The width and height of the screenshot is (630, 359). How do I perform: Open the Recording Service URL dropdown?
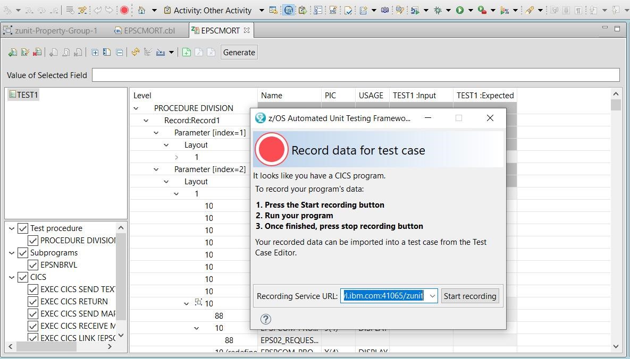432,296
